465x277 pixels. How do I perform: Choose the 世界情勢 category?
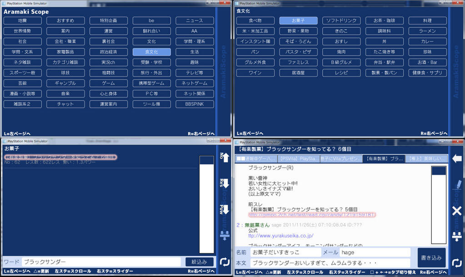pyautogui.click(x=22, y=31)
